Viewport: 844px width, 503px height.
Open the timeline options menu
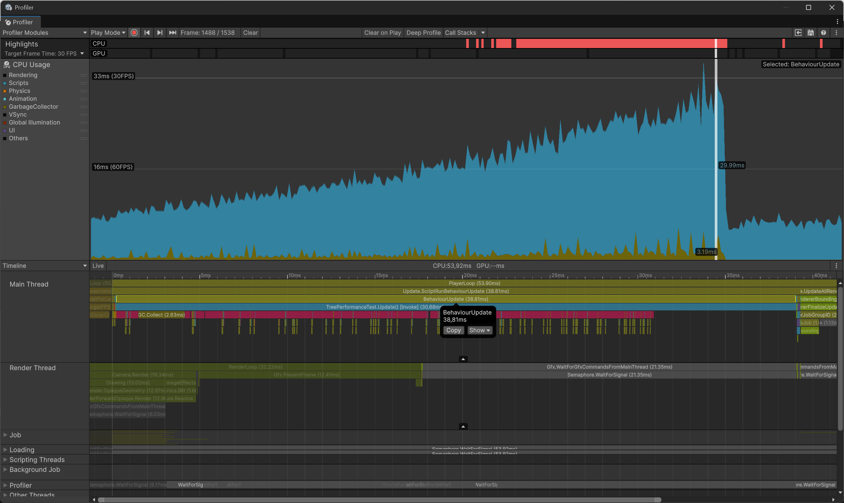point(836,265)
